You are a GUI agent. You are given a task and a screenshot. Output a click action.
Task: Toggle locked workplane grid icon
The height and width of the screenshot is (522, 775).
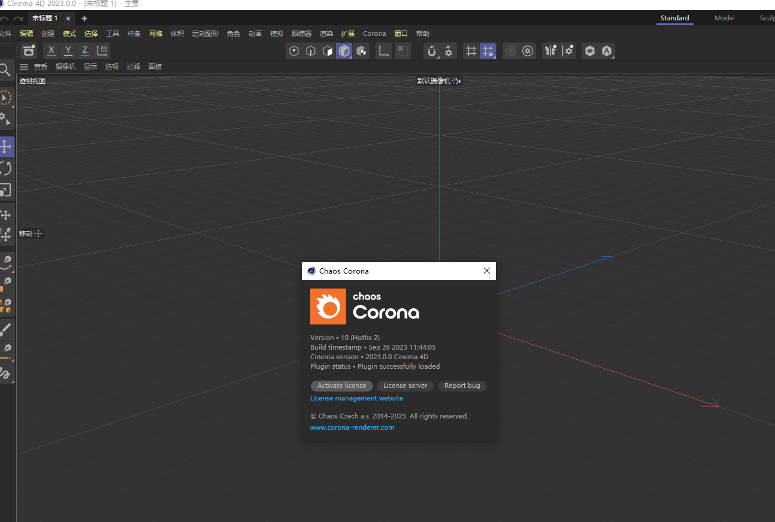tap(488, 51)
